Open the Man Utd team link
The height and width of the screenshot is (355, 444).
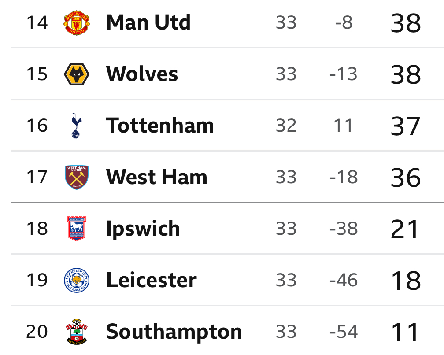click(148, 22)
